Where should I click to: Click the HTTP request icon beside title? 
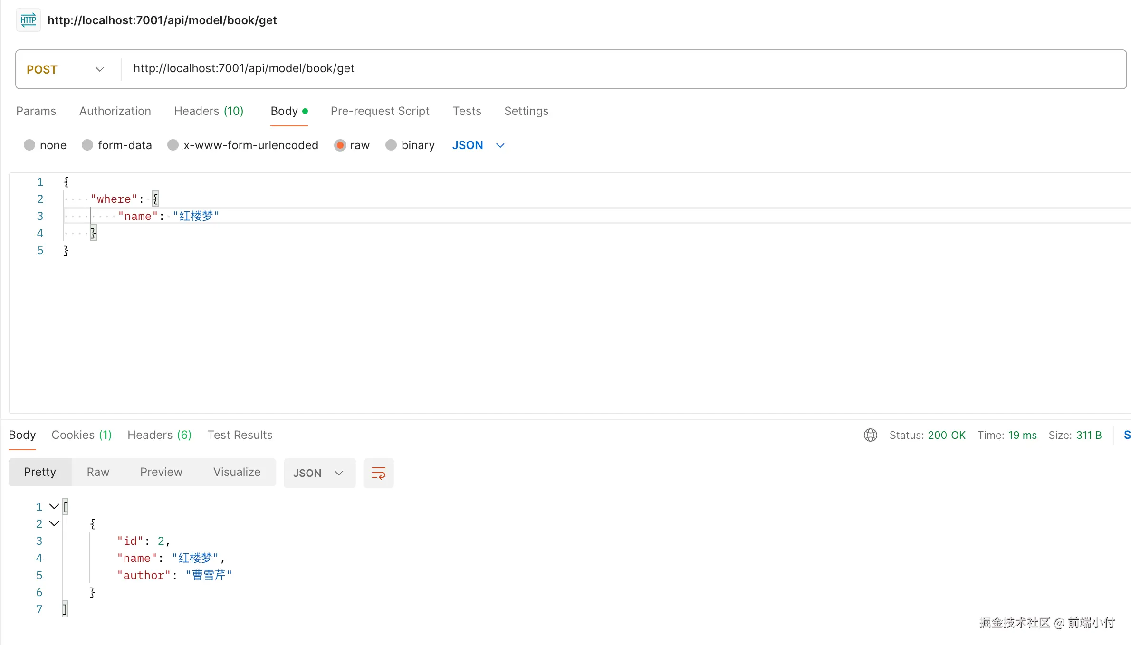(29, 20)
